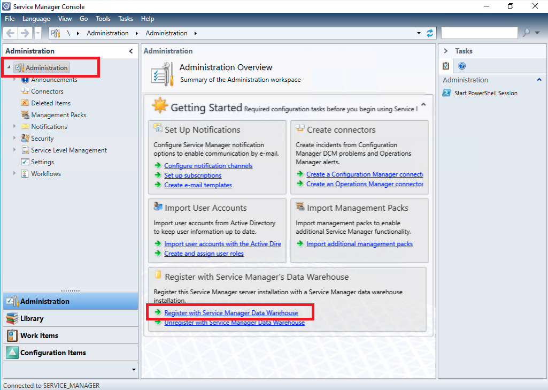Expand the Notifications tree node

15,127
